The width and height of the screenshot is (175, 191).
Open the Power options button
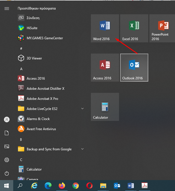7,173
